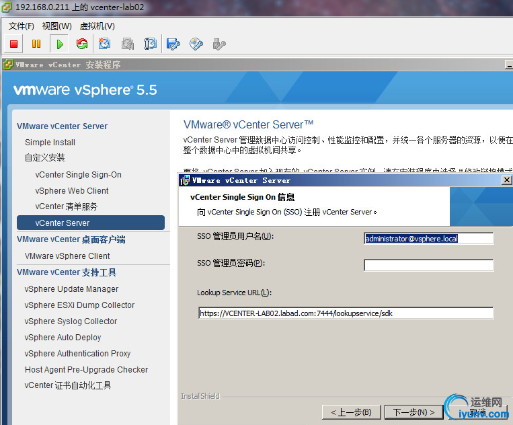The width and height of the screenshot is (513, 425).
Task: Go back with the 上一步(B) button
Action: point(352,412)
